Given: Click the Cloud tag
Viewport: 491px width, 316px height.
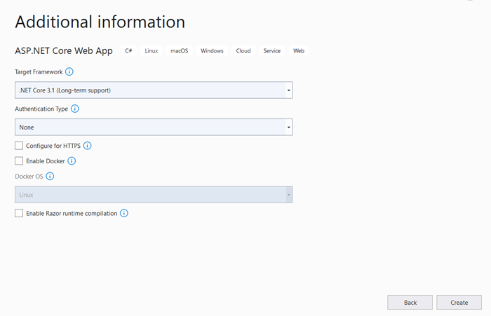Looking at the screenshot, I should pos(243,50).
